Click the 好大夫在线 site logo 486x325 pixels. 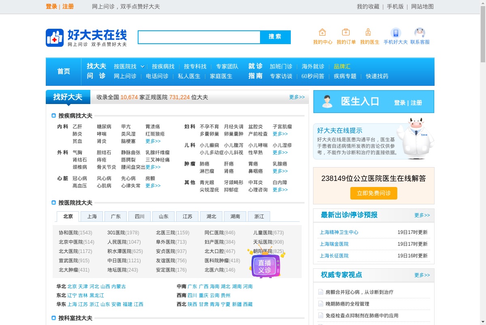click(86, 38)
